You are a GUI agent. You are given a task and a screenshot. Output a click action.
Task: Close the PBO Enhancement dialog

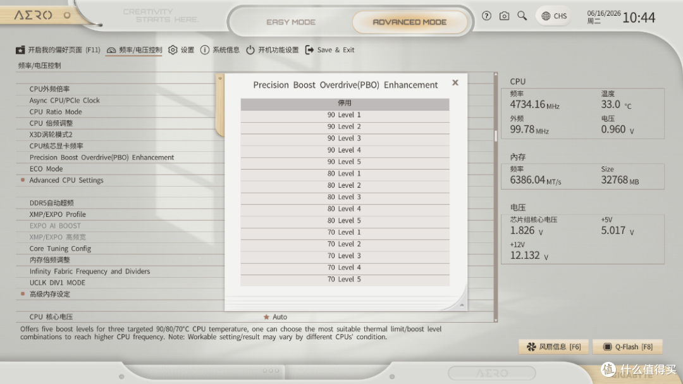pyautogui.click(x=455, y=82)
